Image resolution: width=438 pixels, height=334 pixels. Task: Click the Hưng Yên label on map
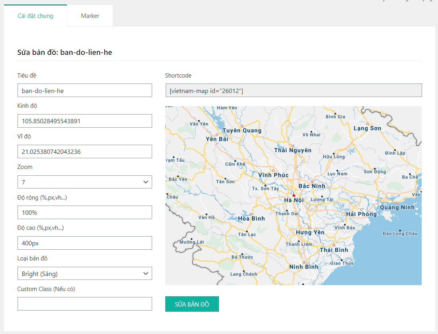(x=310, y=233)
